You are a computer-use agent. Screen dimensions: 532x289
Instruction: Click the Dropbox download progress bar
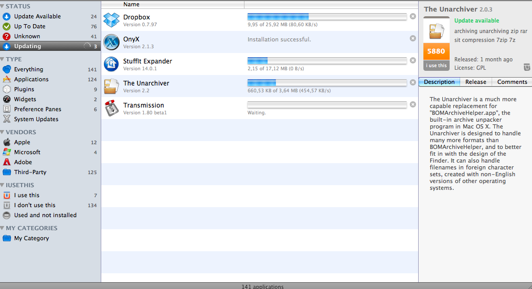(x=327, y=17)
